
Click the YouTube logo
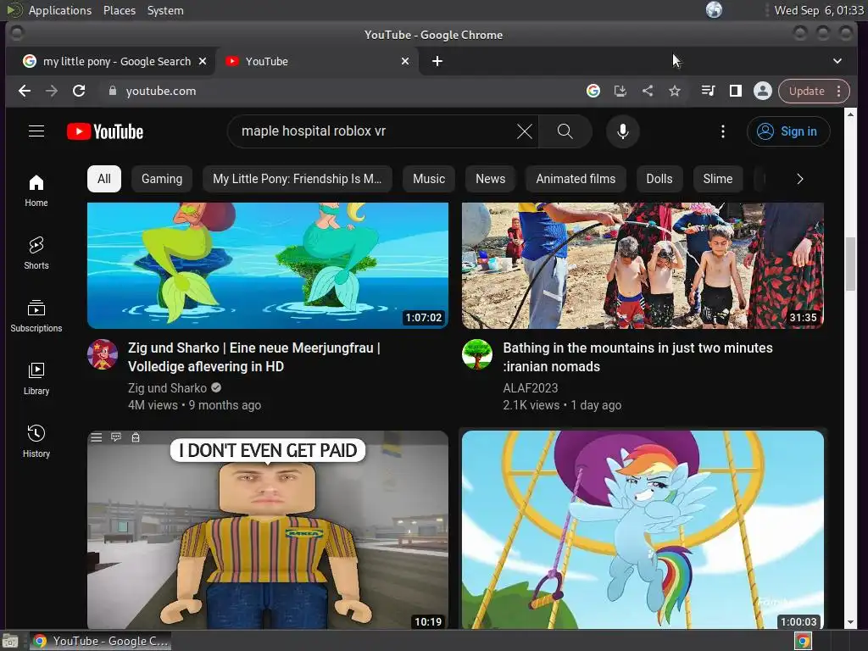(105, 131)
